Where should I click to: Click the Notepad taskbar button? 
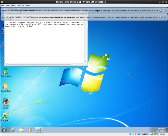tap(39, 130)
